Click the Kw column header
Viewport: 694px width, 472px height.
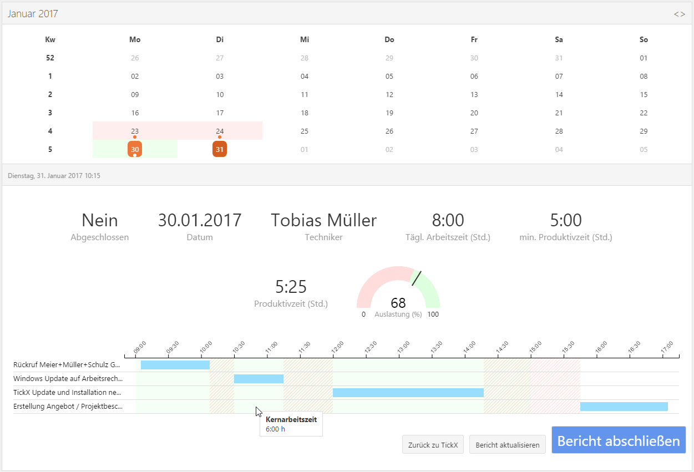[50, 39]
